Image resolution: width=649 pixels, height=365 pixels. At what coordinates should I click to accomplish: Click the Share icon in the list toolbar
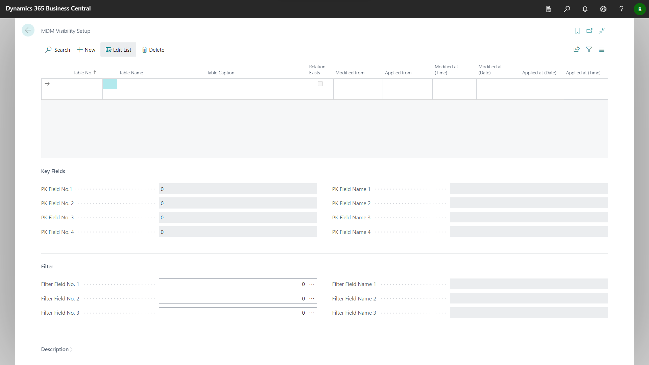pyautogui.click(x=577, y=50)
